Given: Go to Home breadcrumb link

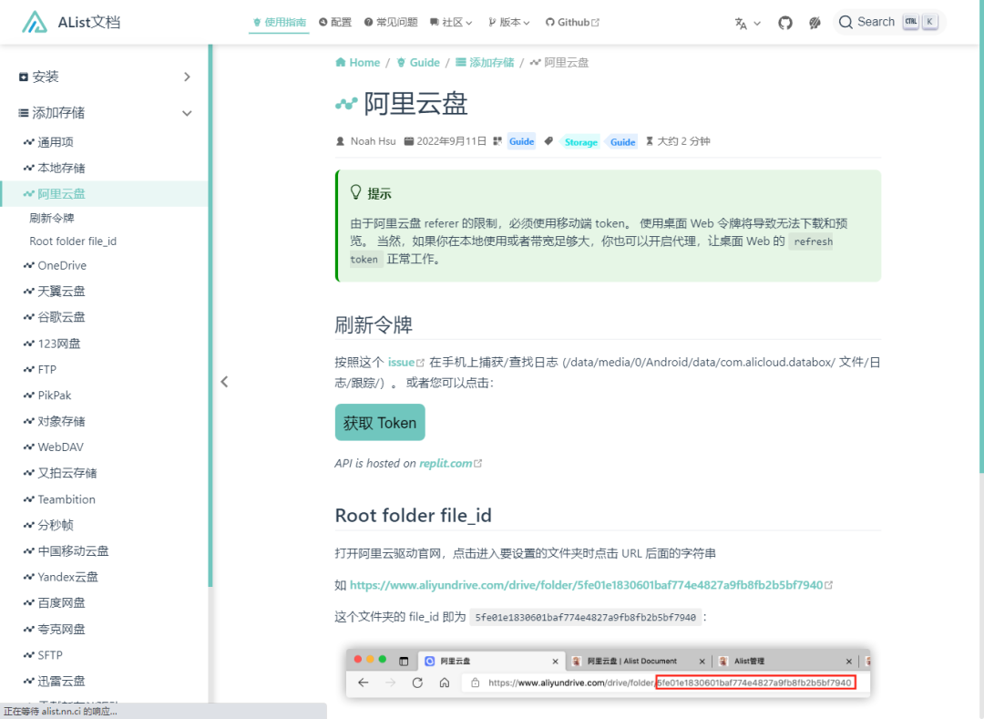Looking at the screenshot, I should pos(358,62).
